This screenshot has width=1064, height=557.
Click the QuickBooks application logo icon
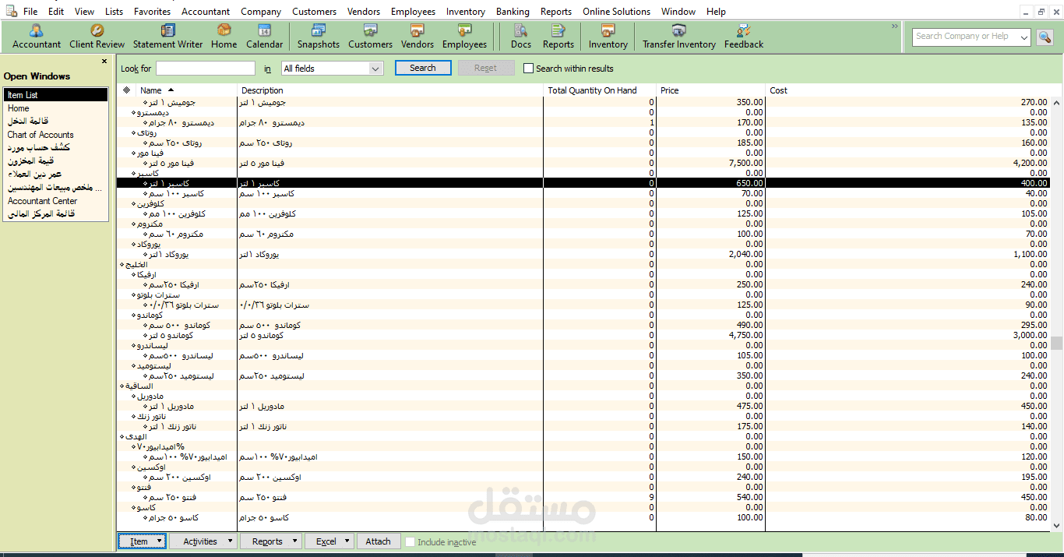[x=12, y=11]
